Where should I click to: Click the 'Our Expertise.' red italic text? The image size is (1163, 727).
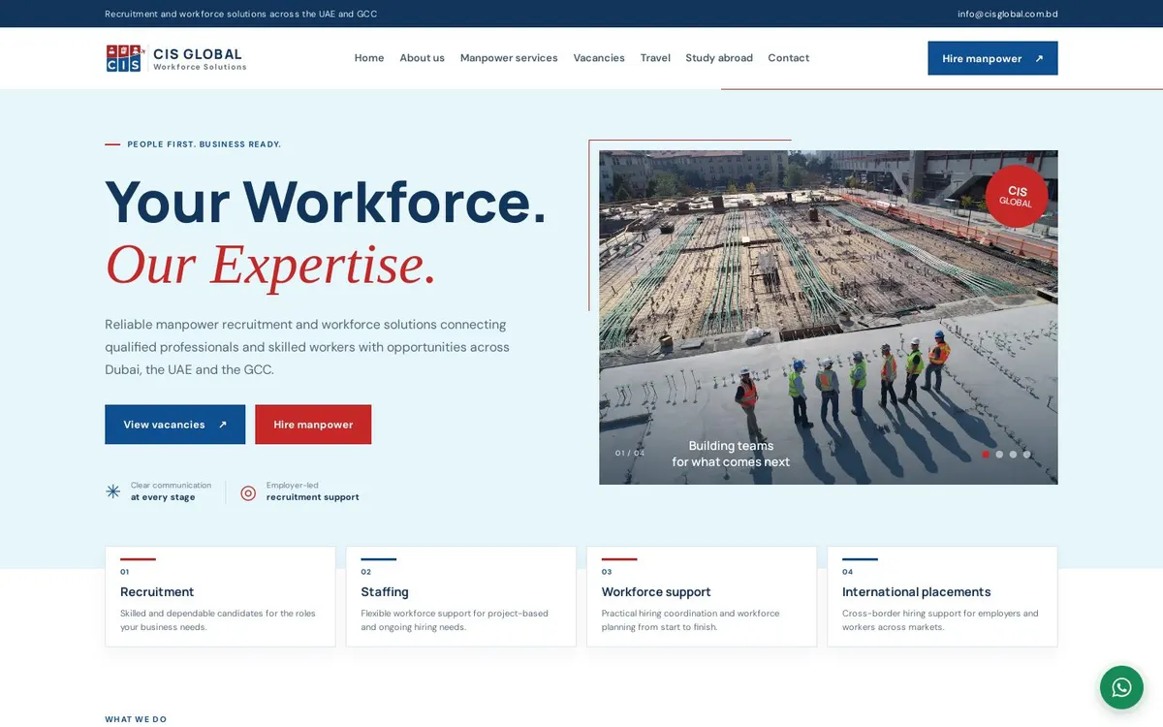[270, 265]
